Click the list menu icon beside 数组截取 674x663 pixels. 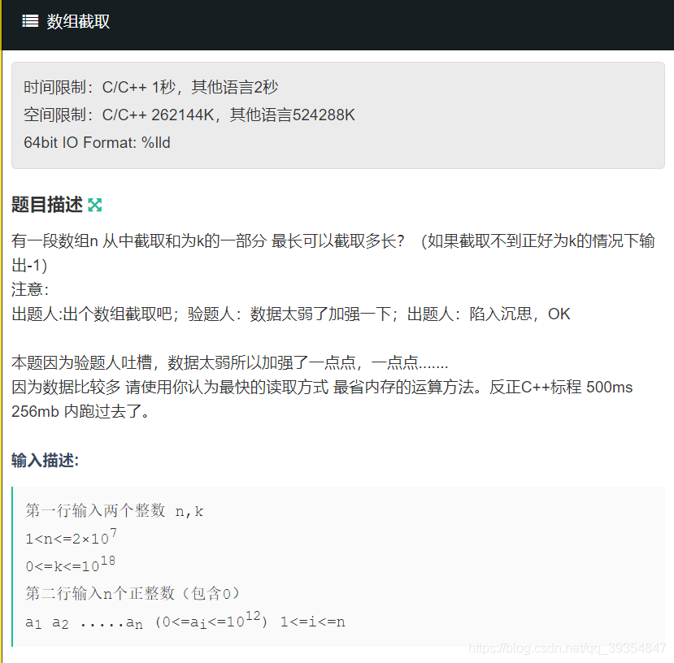[30, 21]
